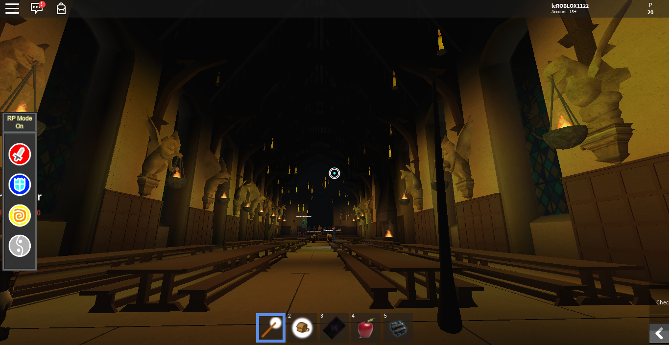This screenshot has height=345, width=669.
Task: Click the leROBLOX1122 username label
Action: coord(570,6)
